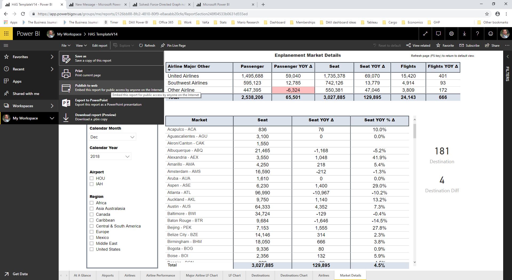Screen dimensions: 512x280
Task: Enable the Caribbean region checkbox
Action: click(92, 220)
